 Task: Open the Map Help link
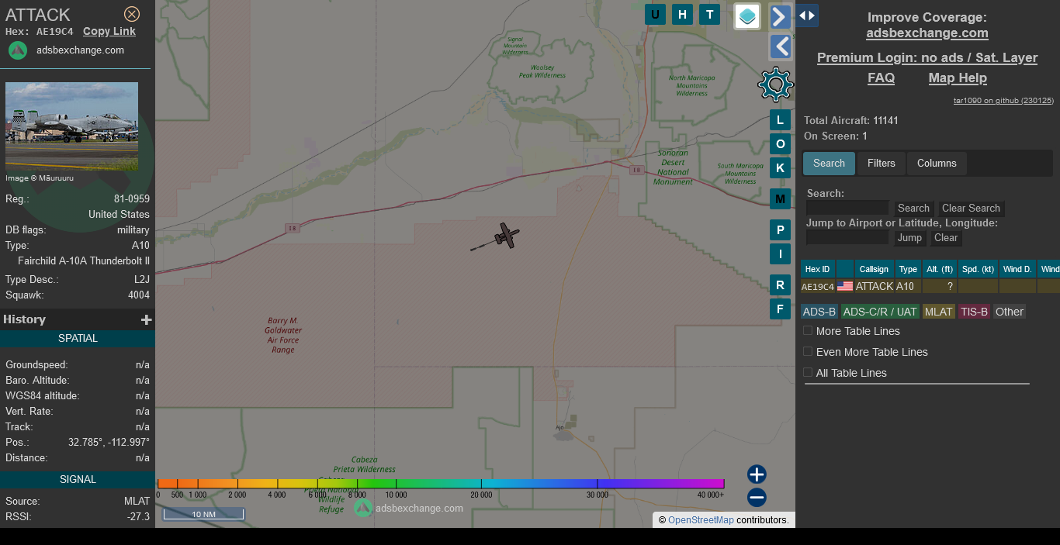[x=958, y=78]
